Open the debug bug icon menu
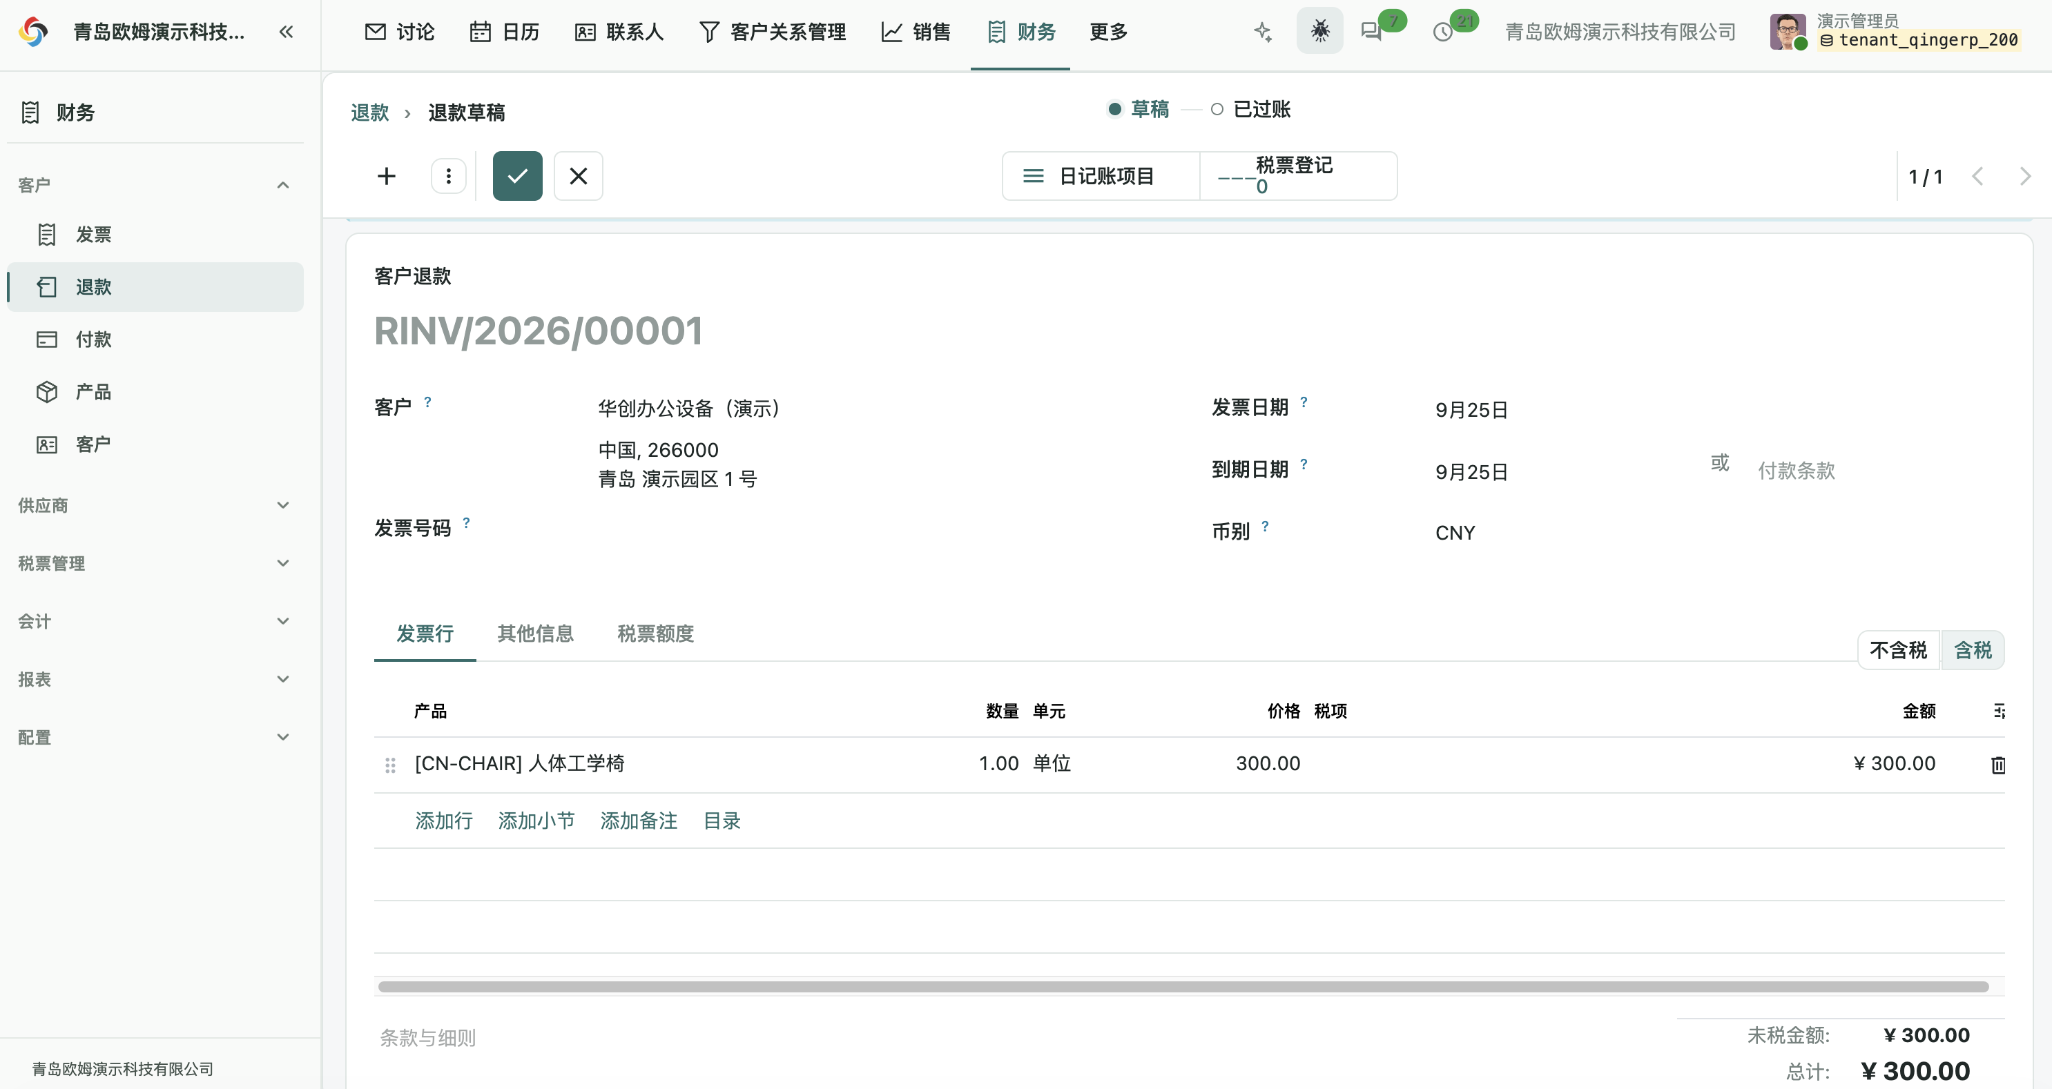This screenshot has width=2052, height=1089. pos(1319,31)
